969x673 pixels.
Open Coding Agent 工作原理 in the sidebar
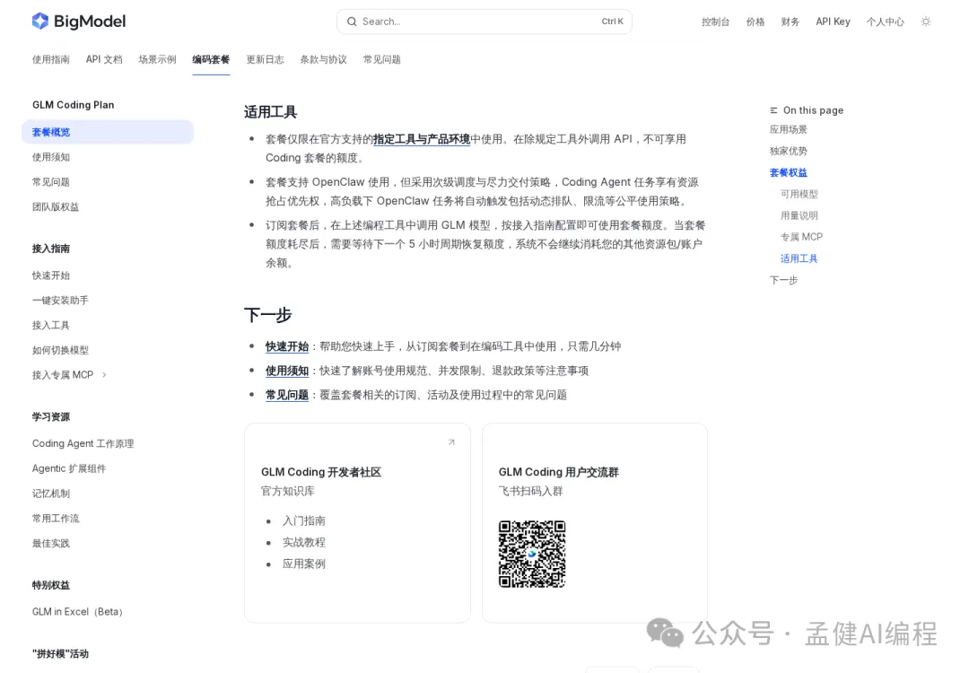coord(83,443)
